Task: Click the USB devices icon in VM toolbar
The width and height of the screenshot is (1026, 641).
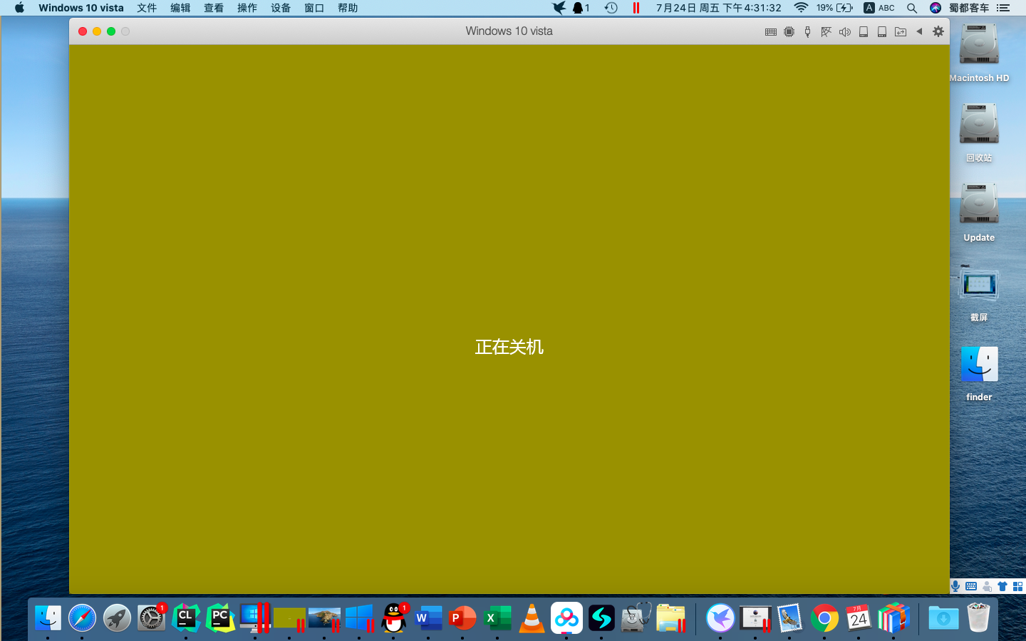Action: [x=807, y=31]
